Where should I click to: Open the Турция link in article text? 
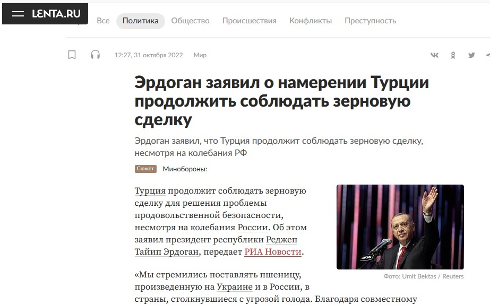point(150,191)
